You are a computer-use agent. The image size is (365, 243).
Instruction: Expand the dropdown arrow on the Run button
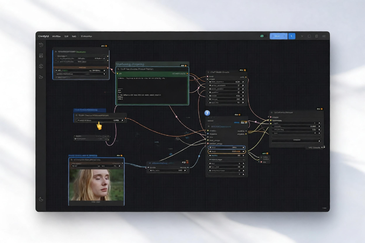(285, 36)
